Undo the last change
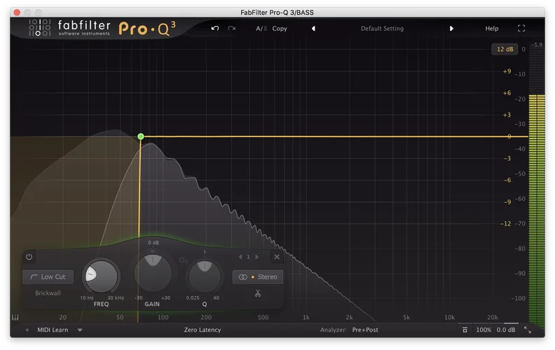The image size is (555, 350). pos(215,28)
